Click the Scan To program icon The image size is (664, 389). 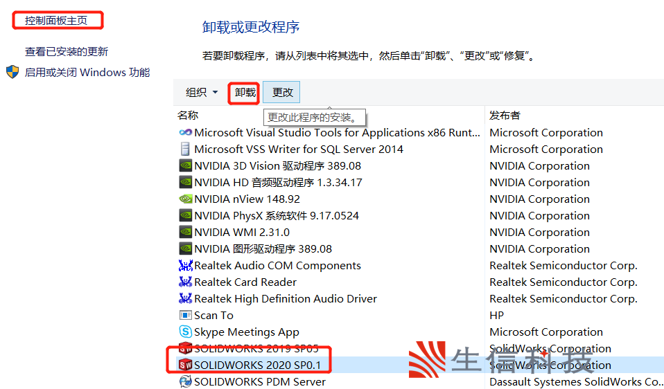[x=186, y=315]
